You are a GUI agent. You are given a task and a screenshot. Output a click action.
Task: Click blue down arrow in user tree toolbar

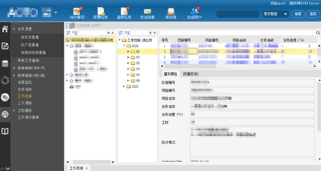click(108, 33)
